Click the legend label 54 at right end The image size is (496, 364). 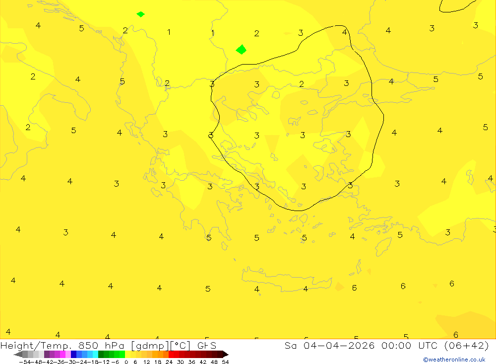tap(225, 362)
